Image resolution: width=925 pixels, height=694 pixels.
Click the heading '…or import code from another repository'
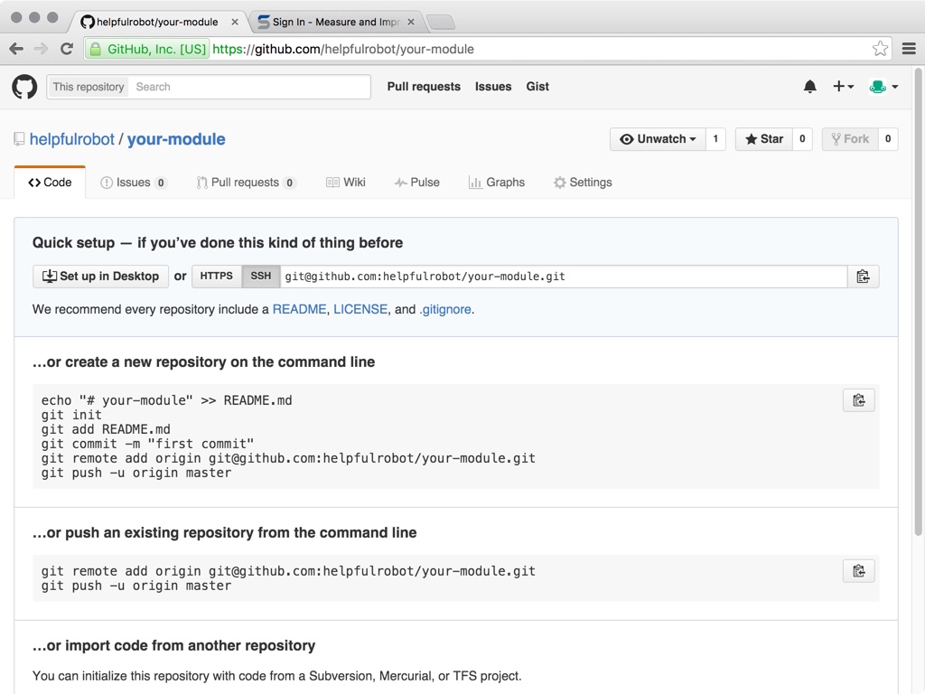point(174,645)
